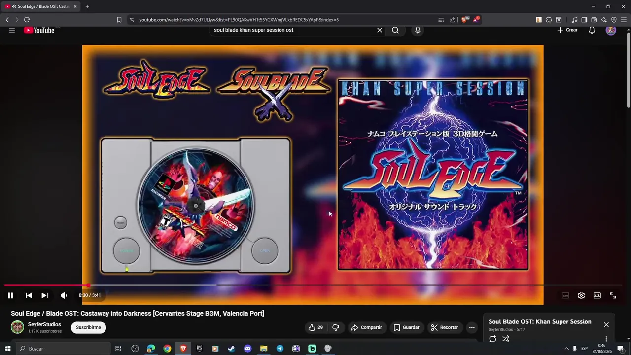Open the SeyferStudios channel name link
The height and width of the screenshot is (355, 631).
(44, 325)
